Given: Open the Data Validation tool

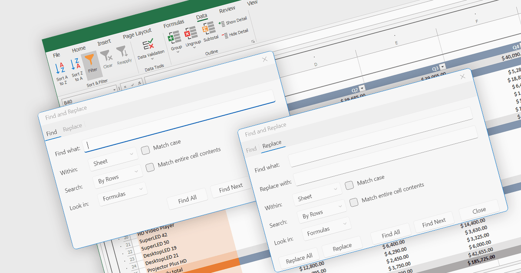Looking at the screenshot, I should coord(149,45).
